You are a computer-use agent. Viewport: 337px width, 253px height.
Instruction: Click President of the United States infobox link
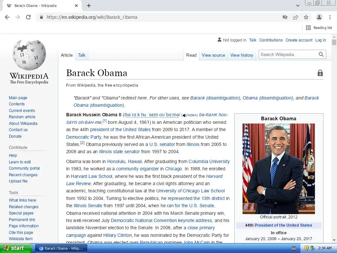(283, 225)
